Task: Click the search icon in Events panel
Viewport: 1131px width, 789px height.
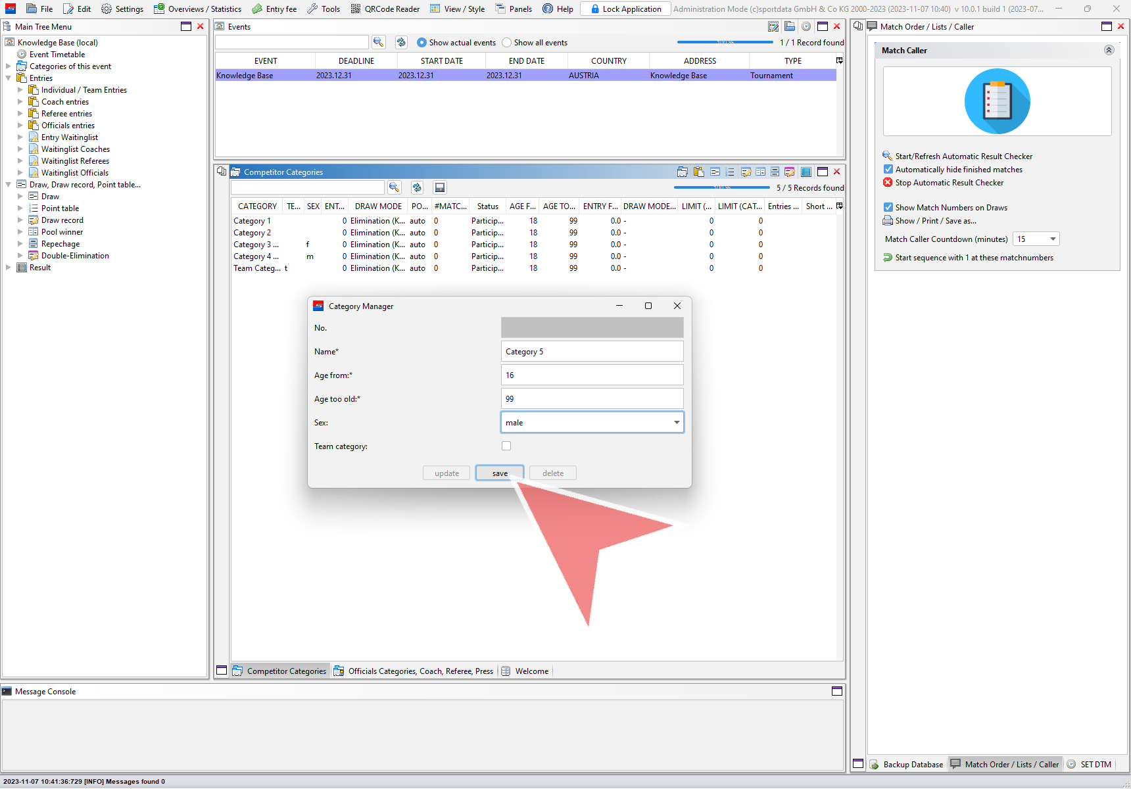Action: tap(378, 42)
